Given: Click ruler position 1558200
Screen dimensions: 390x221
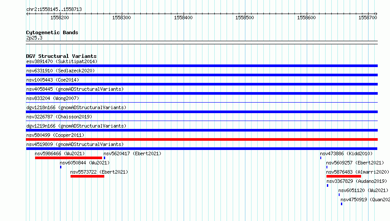Looking at the screenshot, I should 60,18.
